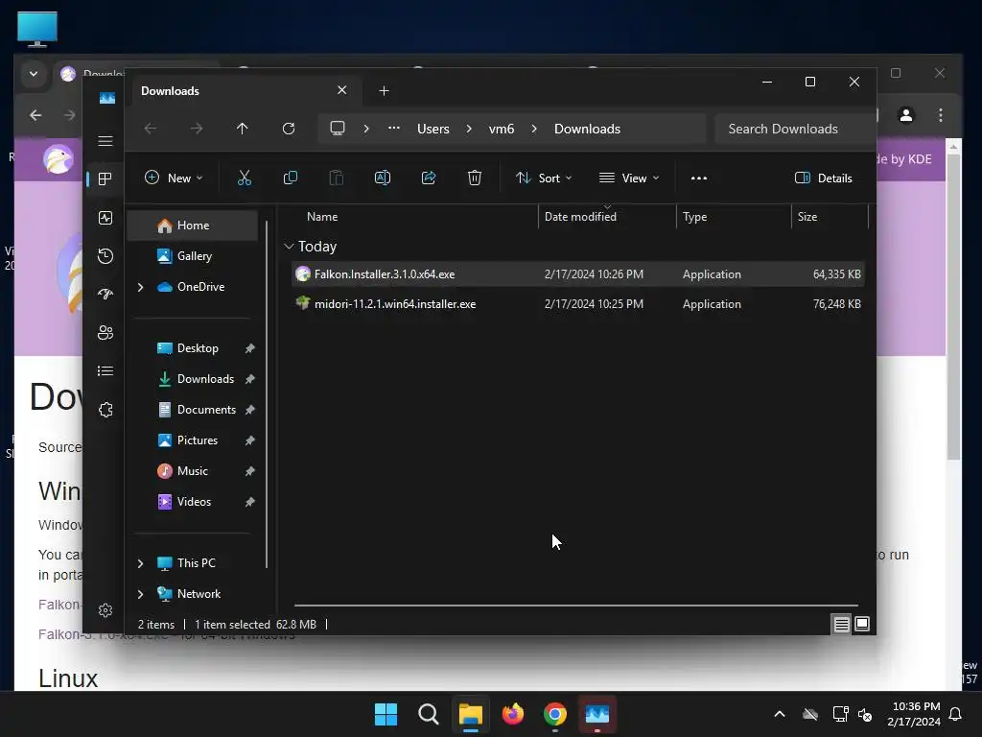
Task: Select Falkon.Installer.3.1.0.x64.exe file
Action: (x=578, y=273)
